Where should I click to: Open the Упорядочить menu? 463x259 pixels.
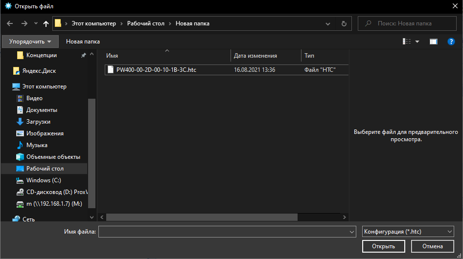(30, 42)
